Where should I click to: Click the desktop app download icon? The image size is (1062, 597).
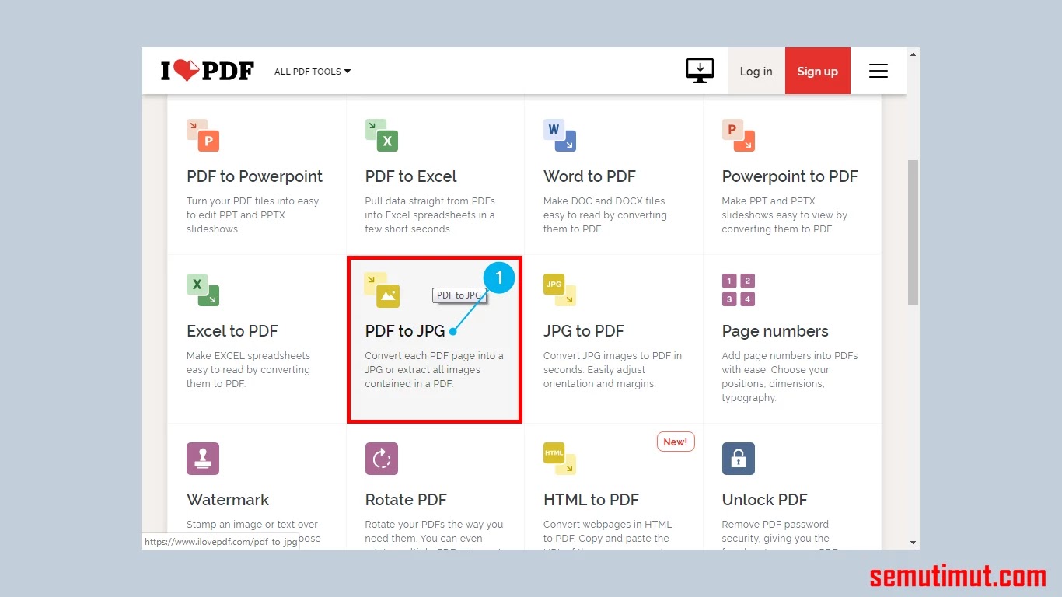(700, 71)
